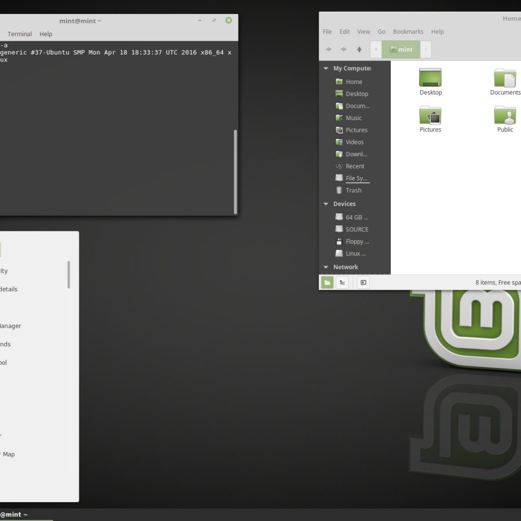521x521 pixels.
Task: Open the Desktop folder icon in main pane
Action: tap(430, 82)
